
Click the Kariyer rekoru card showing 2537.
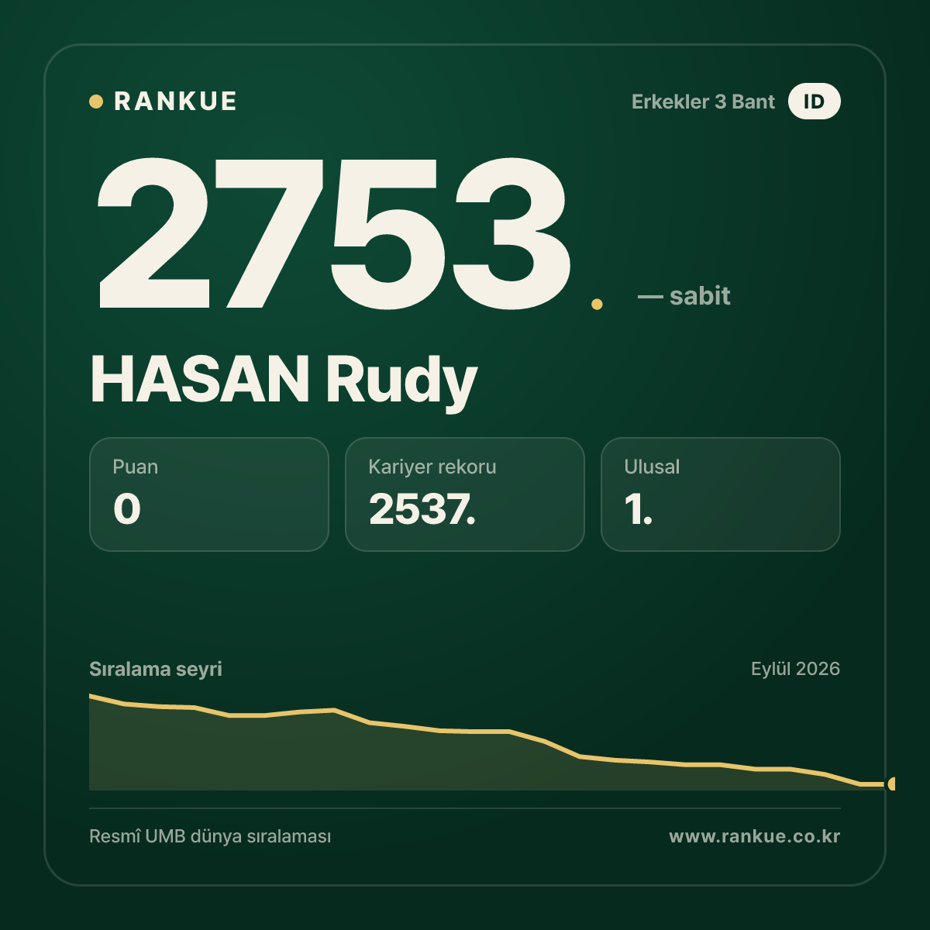[465, 494]
